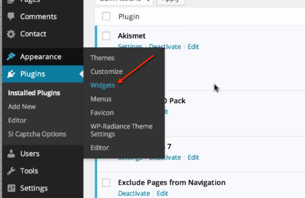Click the Exclude Pages from Navigation title
The height and width of the screenshot is (198, 305).
172,183
